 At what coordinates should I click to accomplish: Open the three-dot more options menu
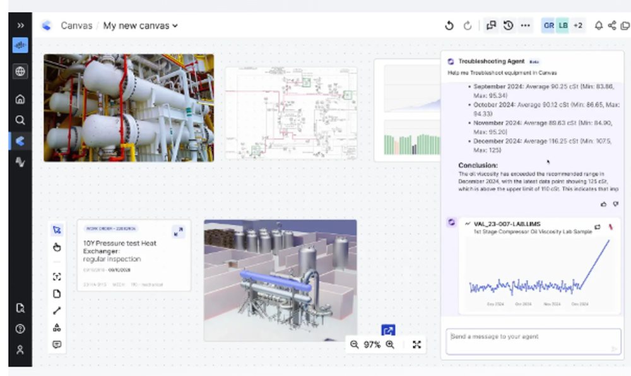[x=525, y=25]
